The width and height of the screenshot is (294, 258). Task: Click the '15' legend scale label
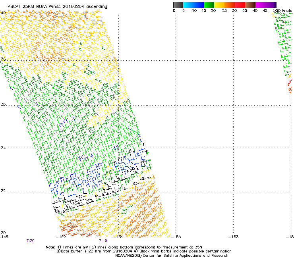[204, 11]
